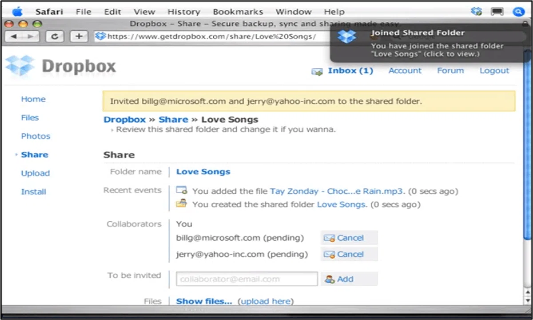533x320 pixels.
Task: Open the Apple menu
Action: pyautogui.click(x=17, y=11)
